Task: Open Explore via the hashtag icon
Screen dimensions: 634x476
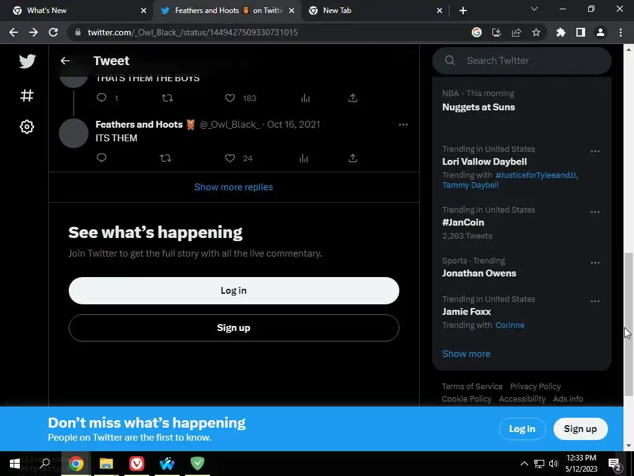Action: [27, 95]
